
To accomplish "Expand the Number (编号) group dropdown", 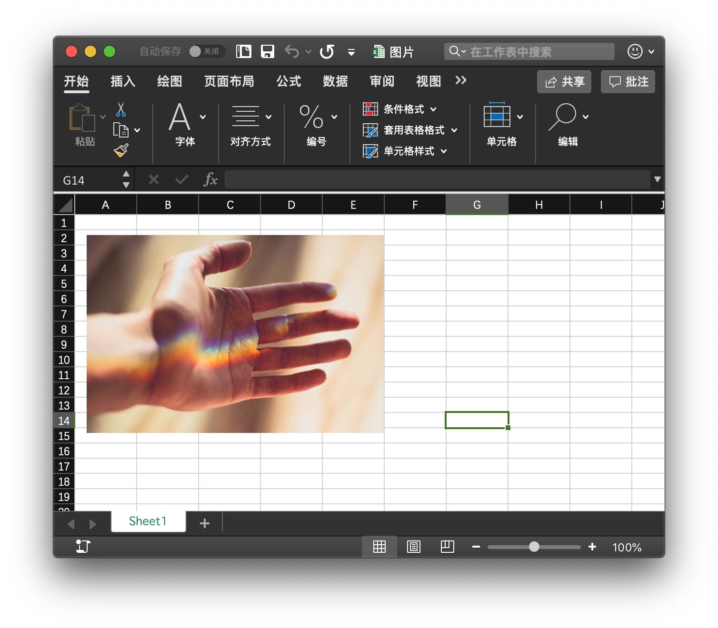I will [334, 117].
